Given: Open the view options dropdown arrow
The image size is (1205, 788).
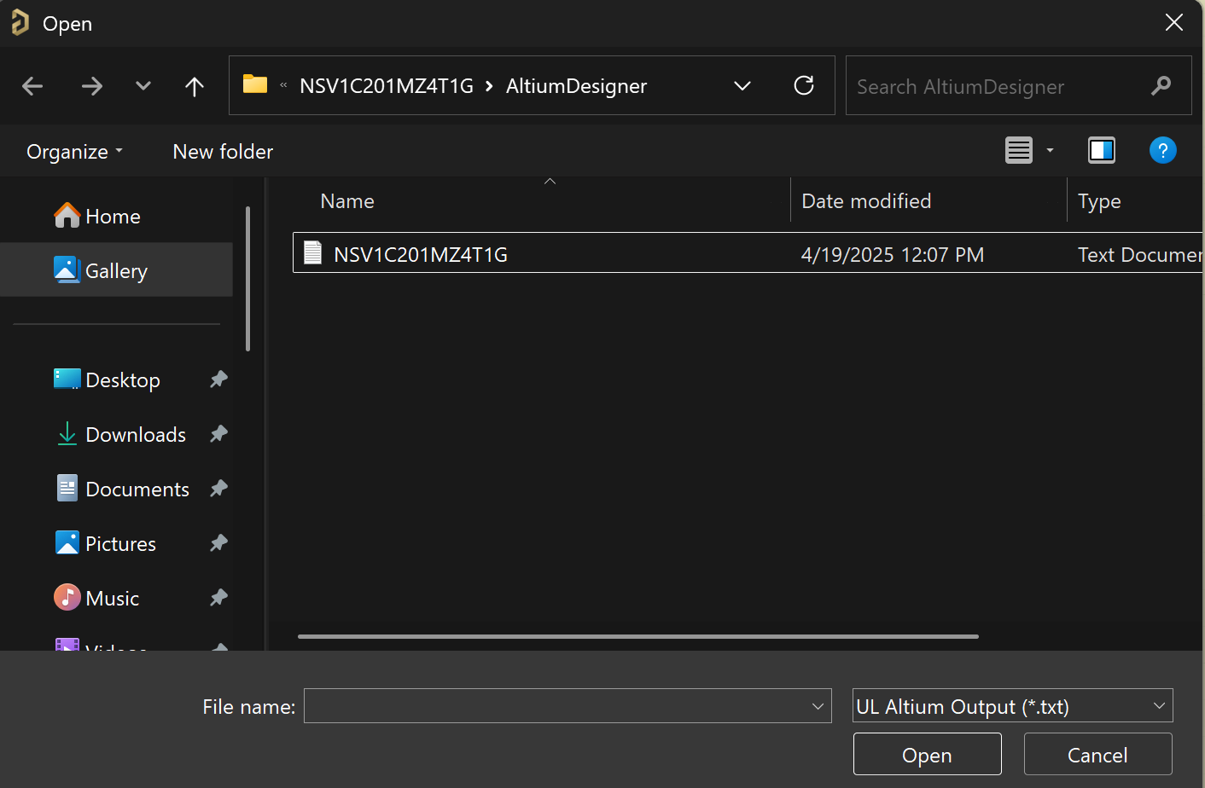Looking at the screenshot, I should pyautogui.click(x=1051, y=151).
